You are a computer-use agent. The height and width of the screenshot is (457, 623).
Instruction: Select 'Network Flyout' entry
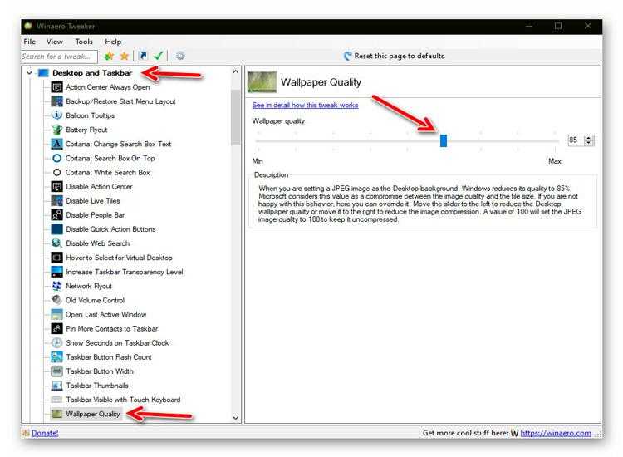(89, 286)
